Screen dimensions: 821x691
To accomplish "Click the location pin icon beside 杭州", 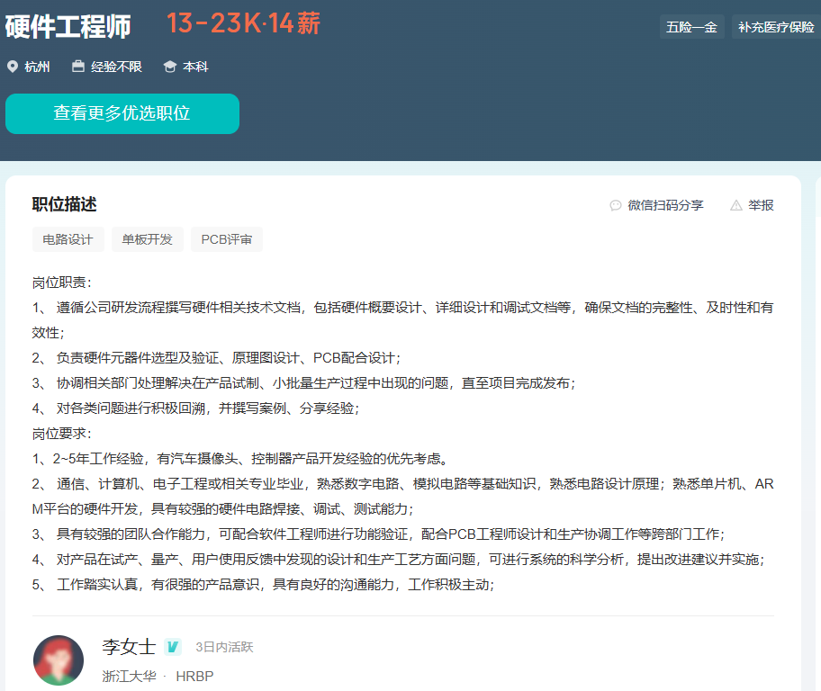I will (13, 67).
